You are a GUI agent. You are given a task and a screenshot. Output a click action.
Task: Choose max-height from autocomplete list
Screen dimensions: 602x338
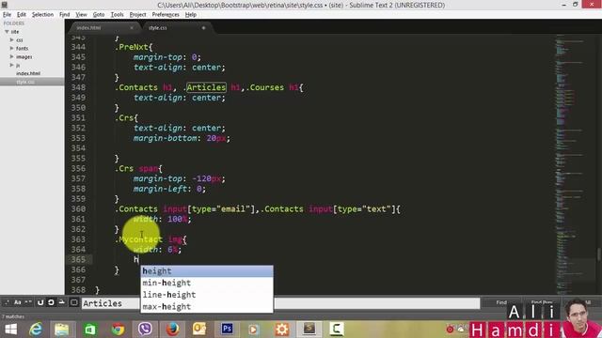pos(207,307)
